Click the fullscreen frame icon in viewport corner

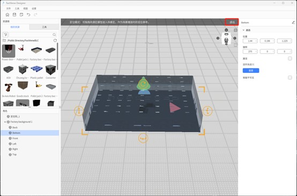pyautogui.click(x=235, y=30)
